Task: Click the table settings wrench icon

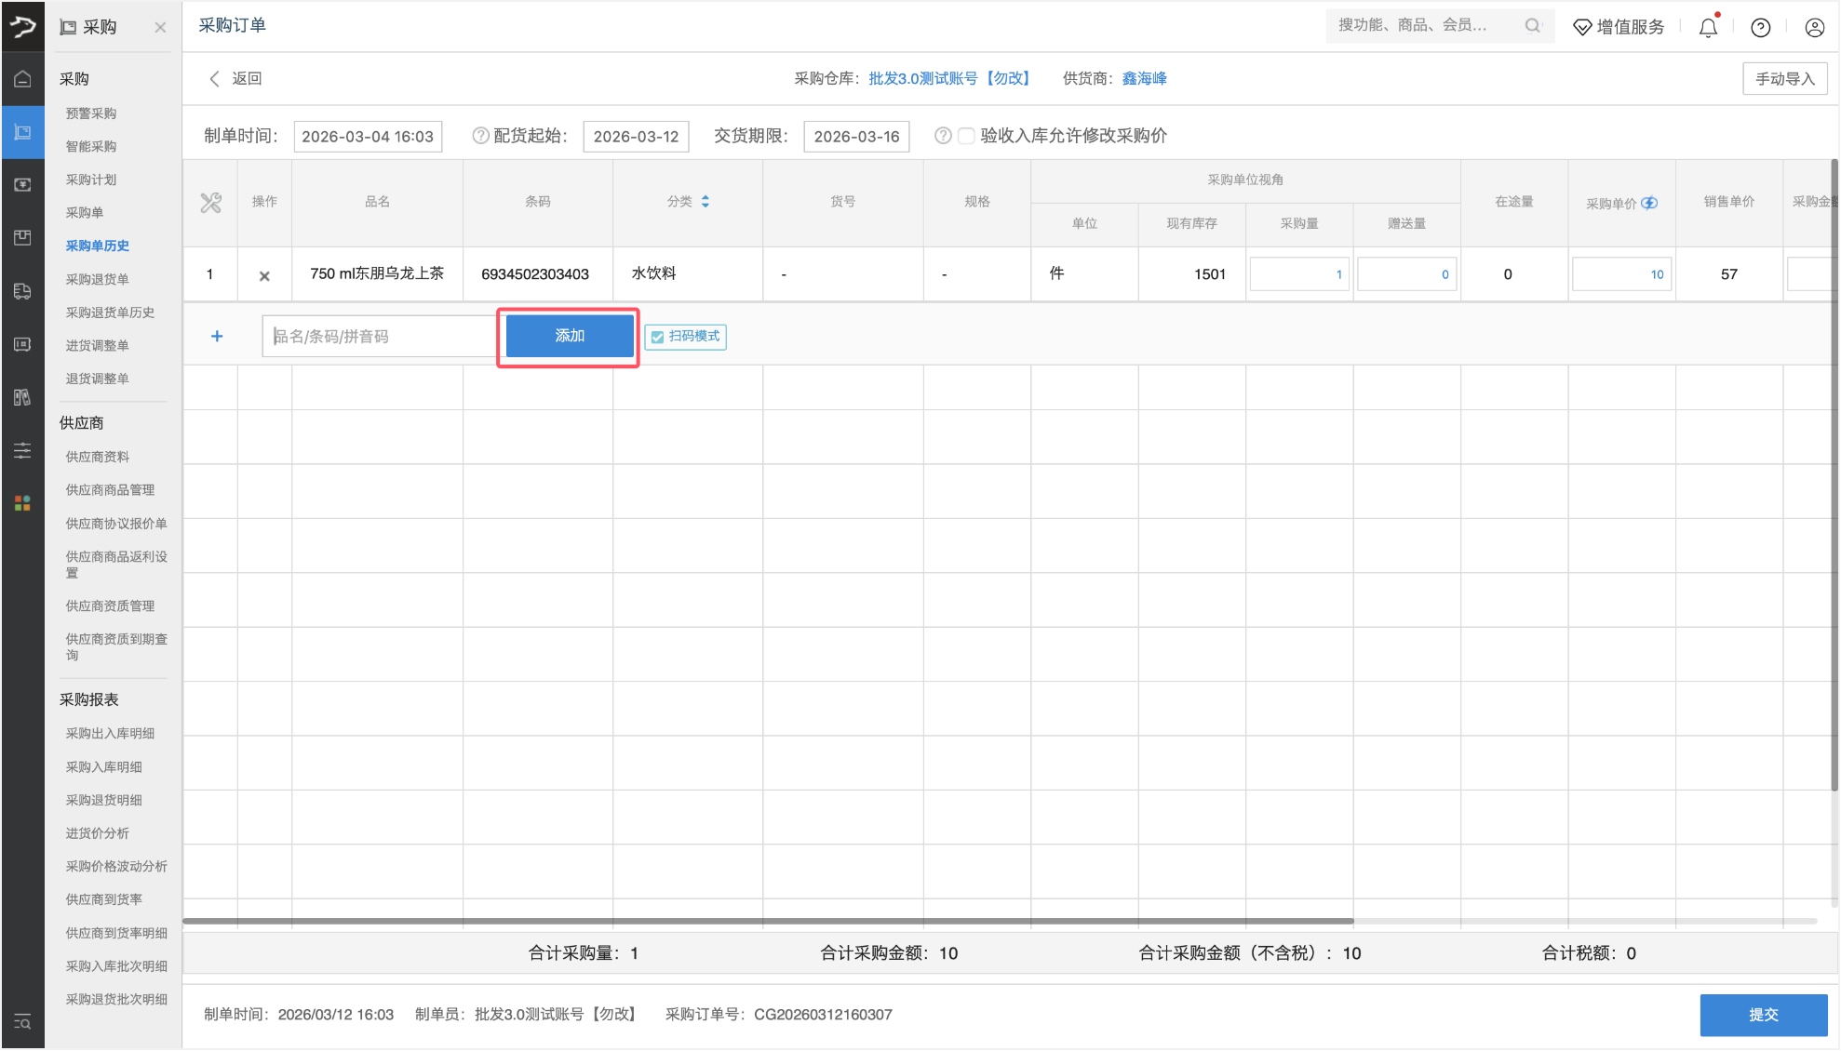Action: click(x=211, y=202)
